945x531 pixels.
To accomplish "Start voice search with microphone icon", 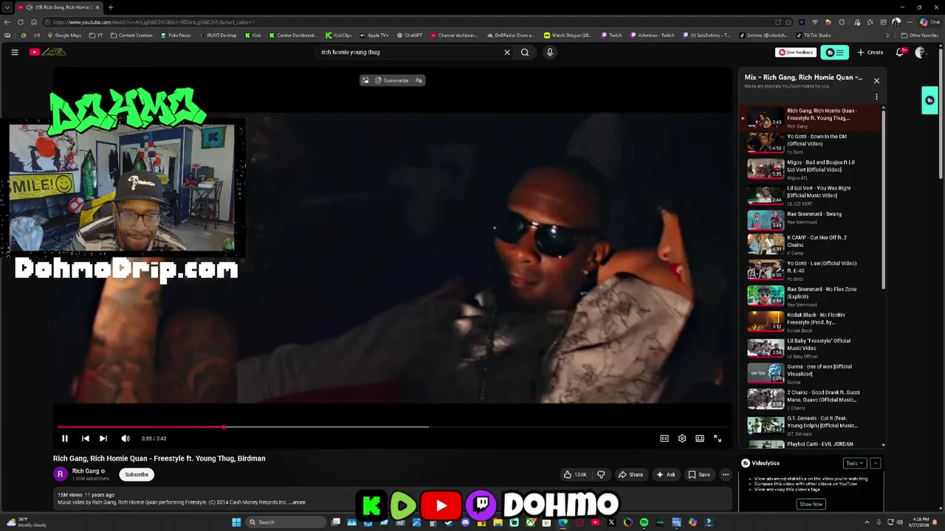I will 549,52.
